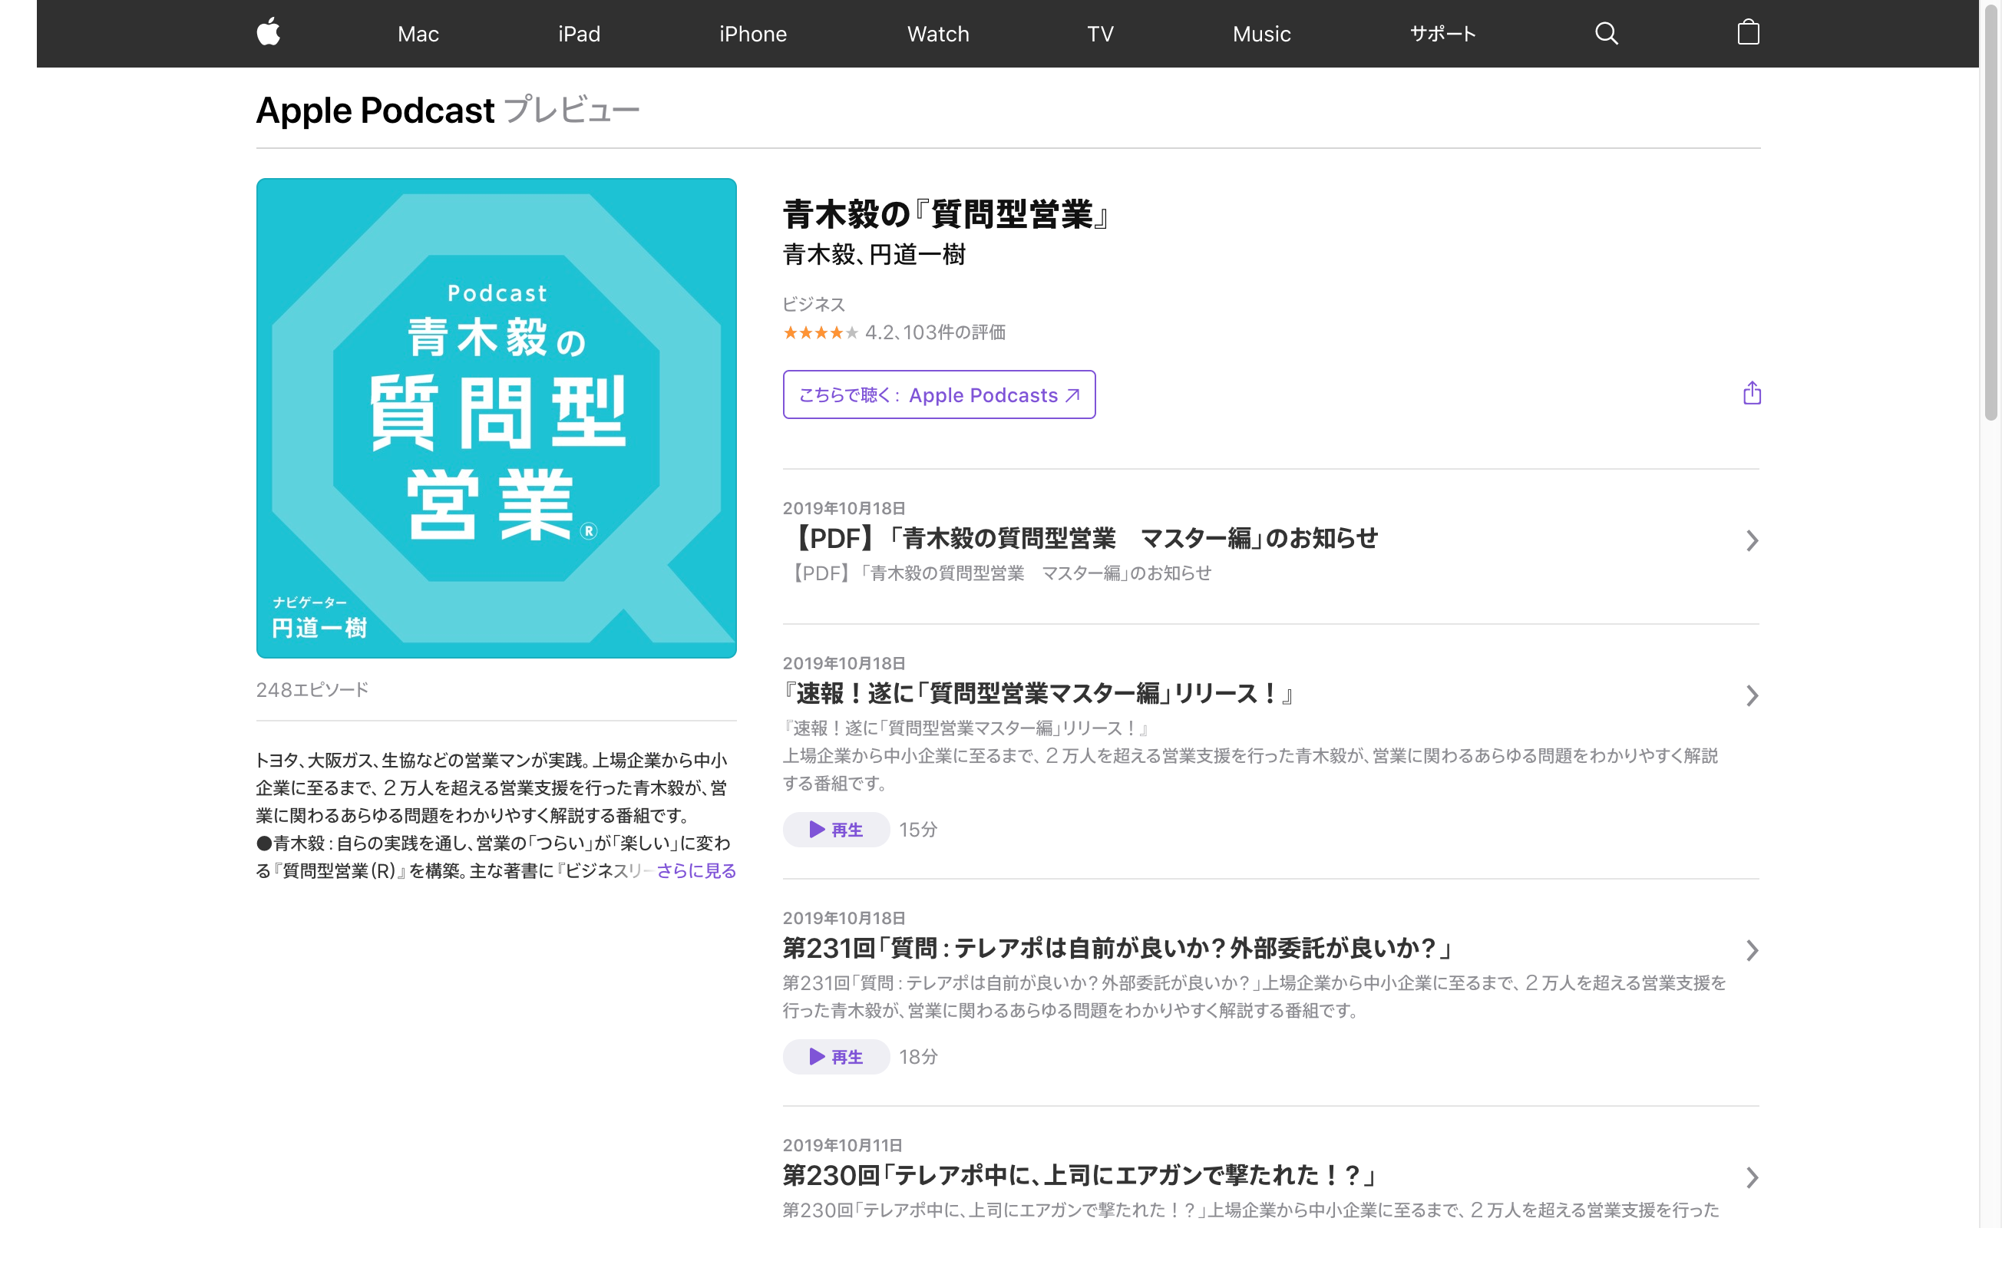Screen dimensions: 2002x1271
Task: Open the search magnifier icon
Action: click(x=1606, y=33)
